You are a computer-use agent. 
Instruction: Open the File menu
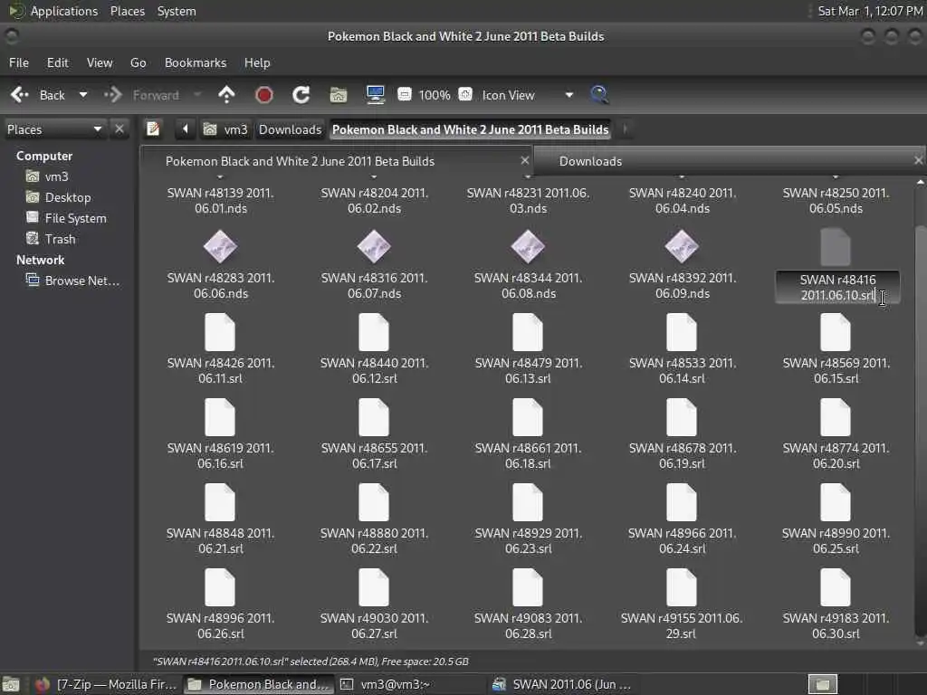coord(19,62)
